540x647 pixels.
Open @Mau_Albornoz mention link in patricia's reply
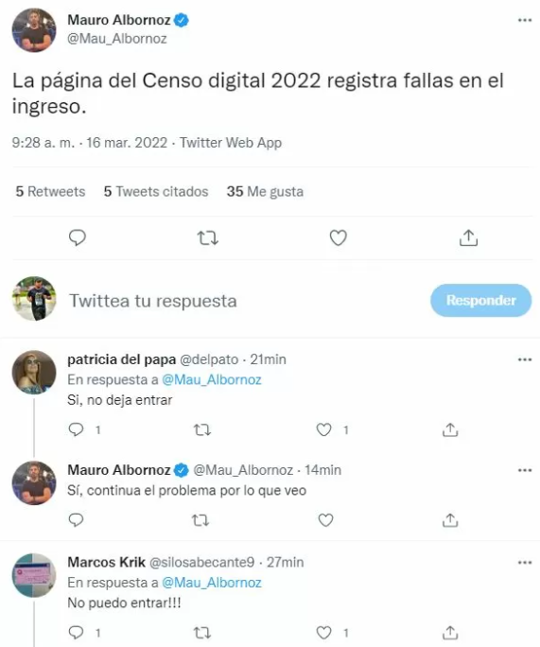pyautogui.click(x=212, y=379)
